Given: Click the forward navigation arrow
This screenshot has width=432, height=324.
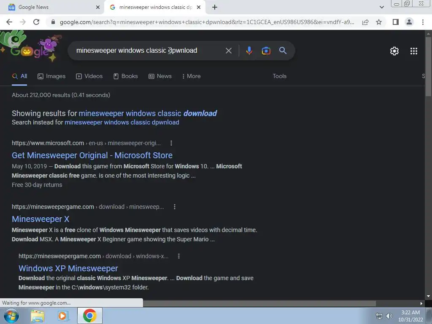Looking at the screenshot, I should (23, 22).
